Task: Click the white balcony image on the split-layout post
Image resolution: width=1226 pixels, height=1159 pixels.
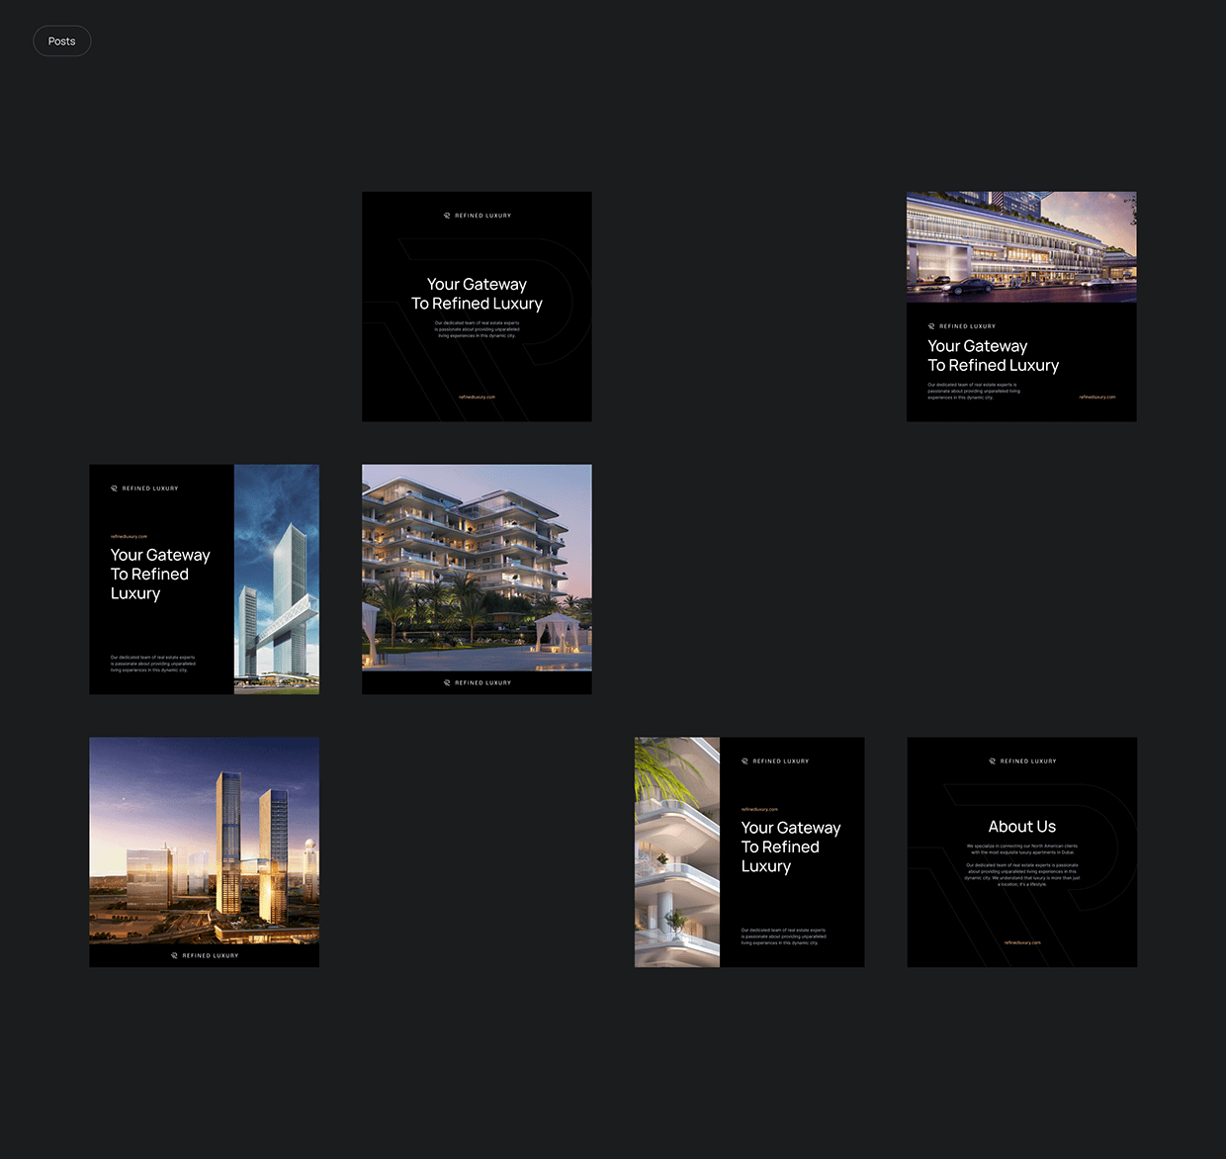Action: 675,850
